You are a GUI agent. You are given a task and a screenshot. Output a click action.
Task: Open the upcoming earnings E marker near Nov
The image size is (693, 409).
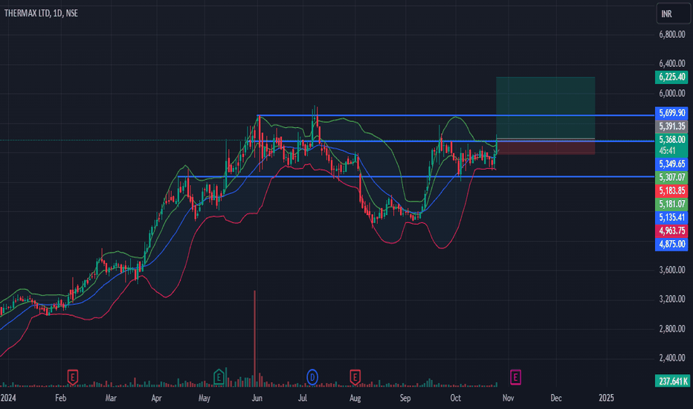pos(515,377)
